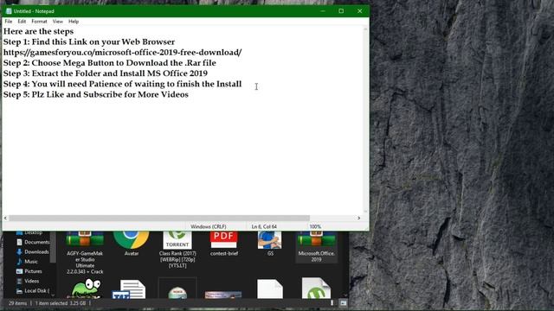The image size is (554, 311).
Task: Open the View menu in Notepad
Action: 58,22
